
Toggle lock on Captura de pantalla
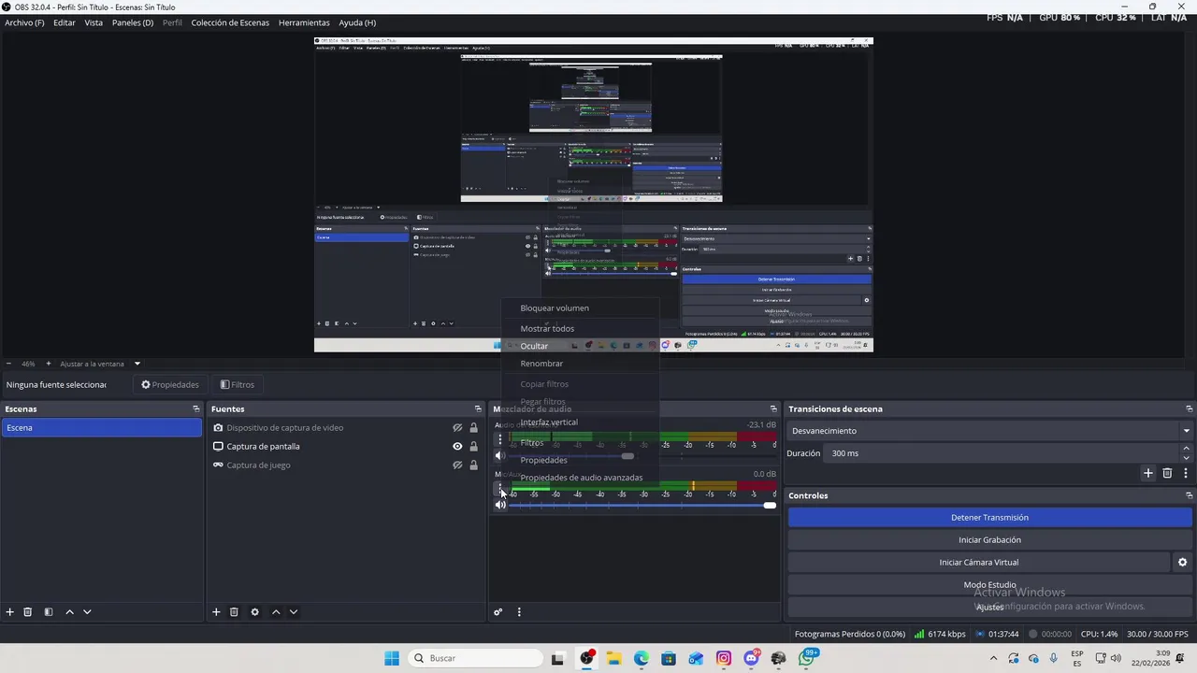(x=473, y=447)
